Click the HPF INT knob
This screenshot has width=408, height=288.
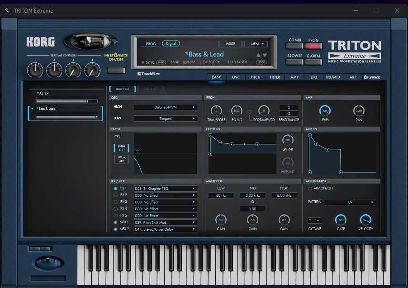pyautogui.click(x=288, y=163)
